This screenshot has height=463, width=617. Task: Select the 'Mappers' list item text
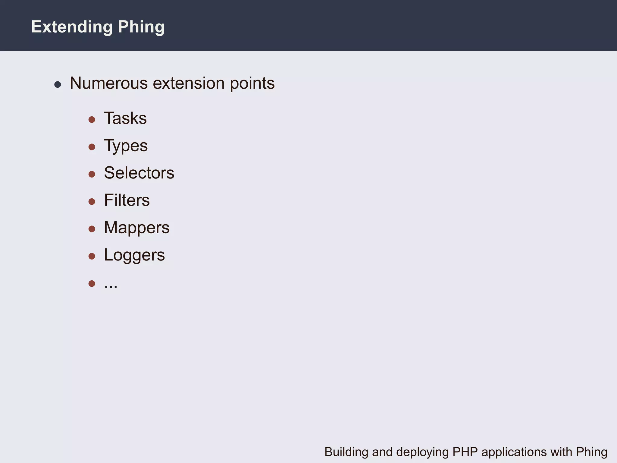click(x=136, y=228)
